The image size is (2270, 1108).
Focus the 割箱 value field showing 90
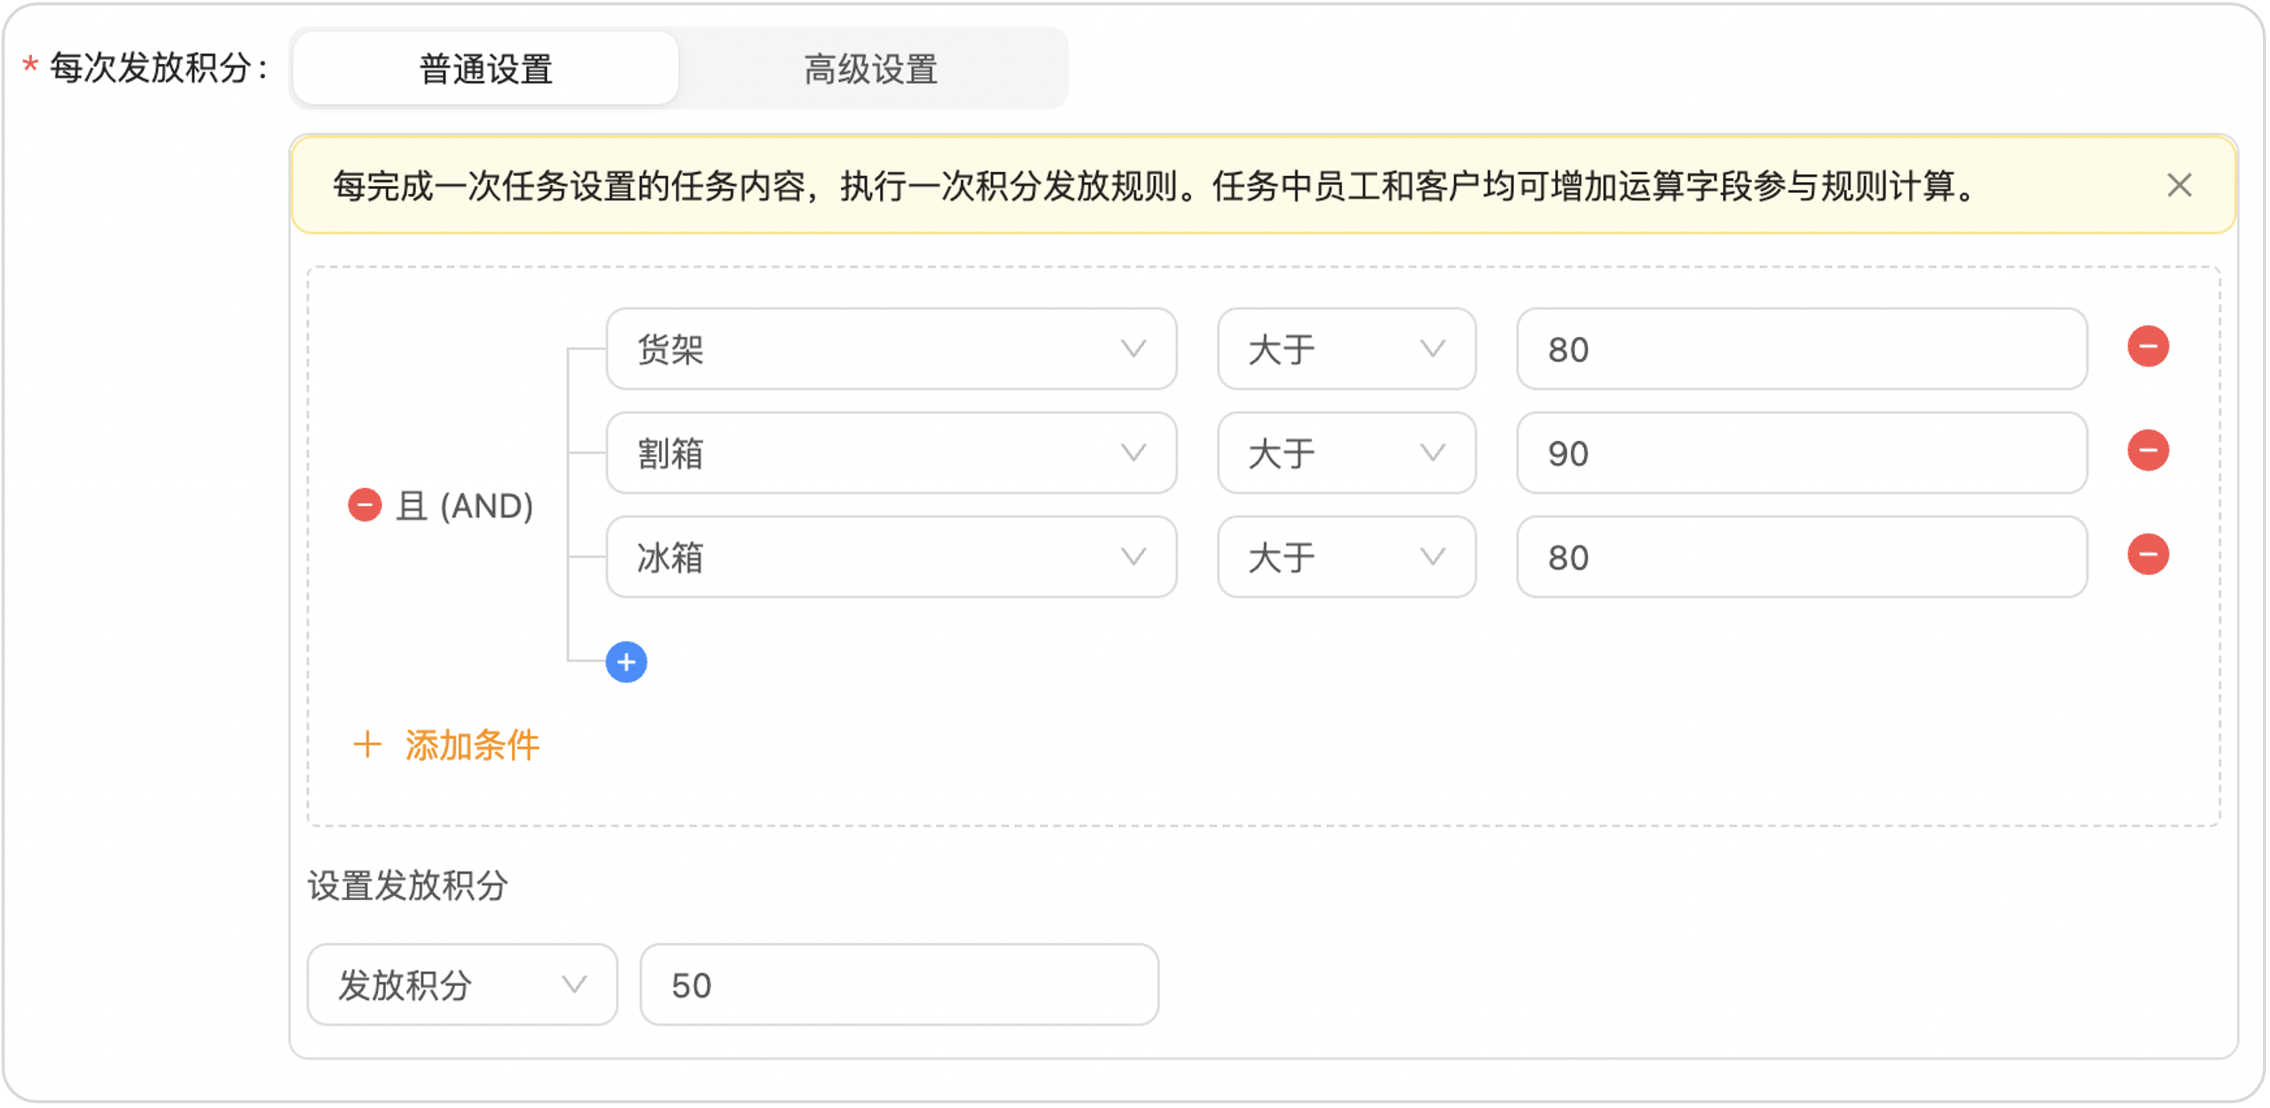[1801, 453]
